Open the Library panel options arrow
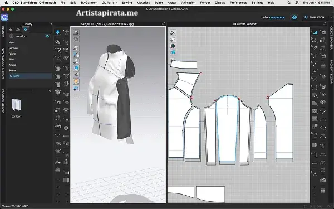Viewport: 334px width, 209px height. pos(51,24)
